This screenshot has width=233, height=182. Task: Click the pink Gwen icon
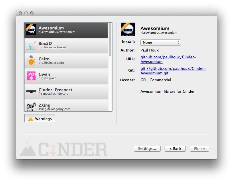pyautogui.click(x=31, y=76)
